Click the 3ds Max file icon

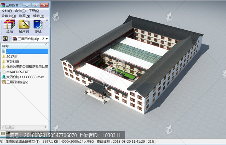(4, 77)
